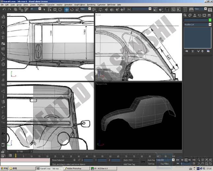Click the Named Selection Sets edit icon
The image size is (213, 171).
(x=129, y=9)
